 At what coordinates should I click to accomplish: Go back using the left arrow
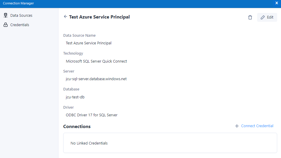click(65, 17)
